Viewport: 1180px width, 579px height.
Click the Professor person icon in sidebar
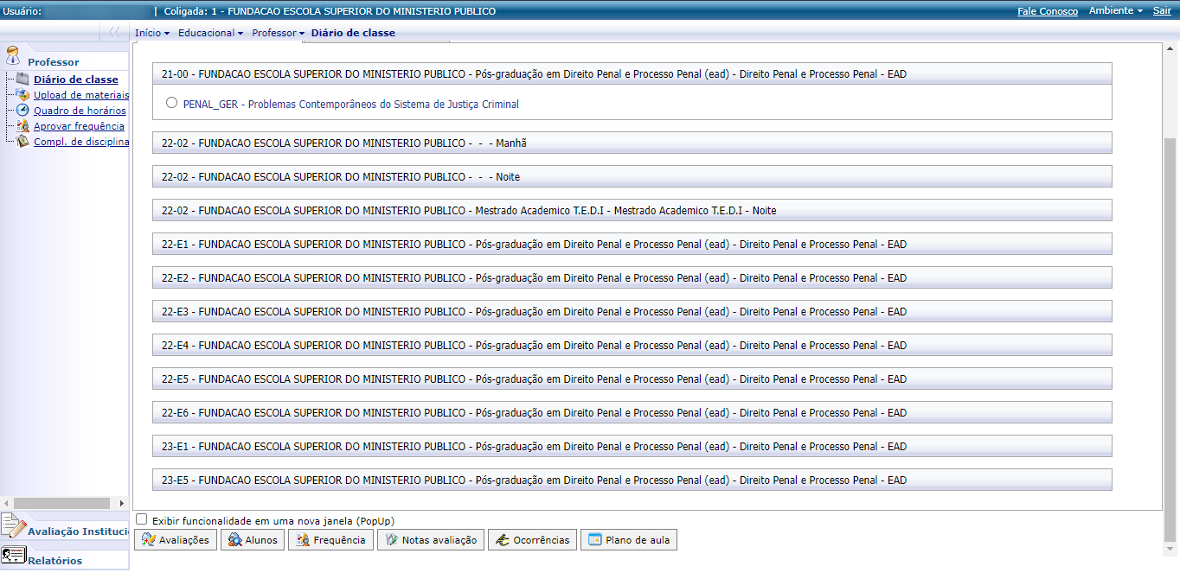click(x=12, y=57)
